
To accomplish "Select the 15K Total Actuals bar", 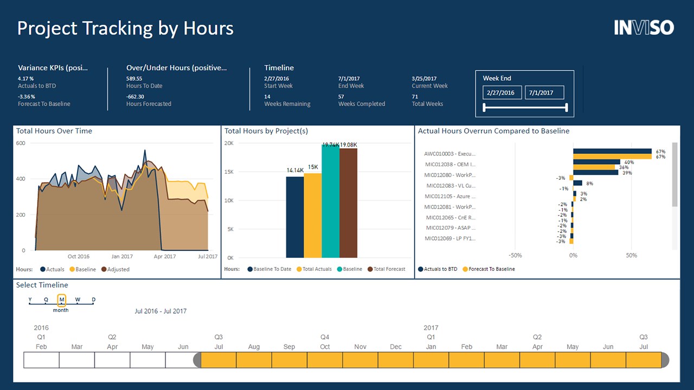I will pyautogui.click(x=313, y=215).
